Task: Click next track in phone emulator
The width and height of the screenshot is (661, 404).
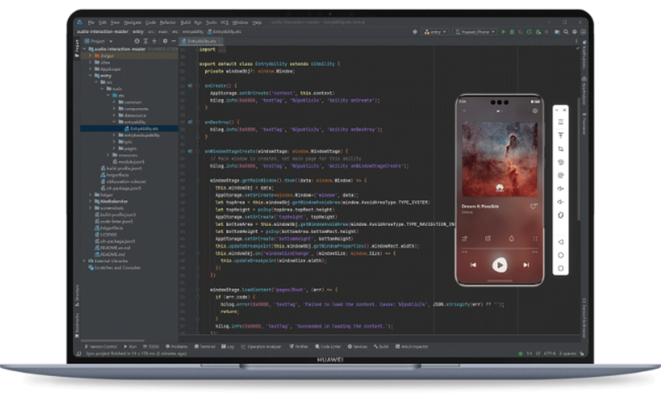Action: point(526,265)
